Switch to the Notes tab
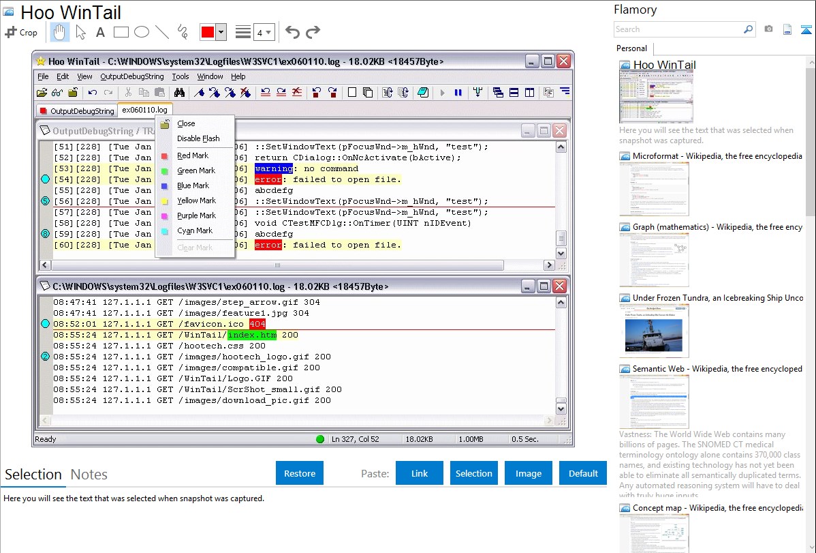816x553 pixels. [89, 475]
